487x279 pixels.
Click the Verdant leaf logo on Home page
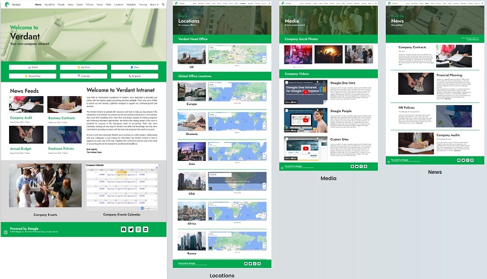coord(7,5)
